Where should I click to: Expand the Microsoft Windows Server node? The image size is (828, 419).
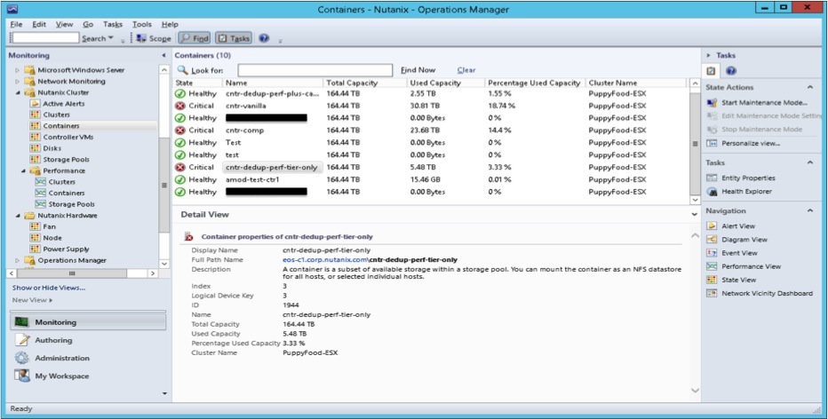click(18, 70)
